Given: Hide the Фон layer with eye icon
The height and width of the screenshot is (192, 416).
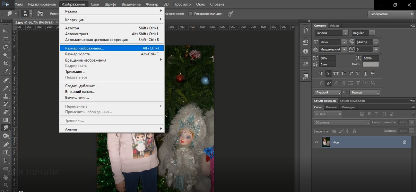Looking at the screenshot, I should point(316,142).
